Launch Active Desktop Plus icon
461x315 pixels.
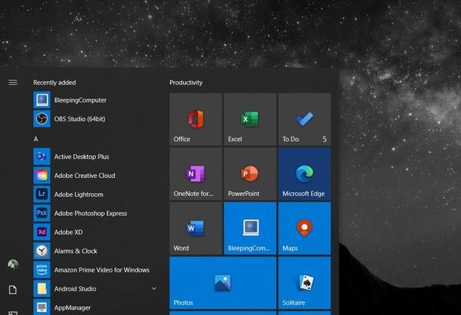pos(42,157)
